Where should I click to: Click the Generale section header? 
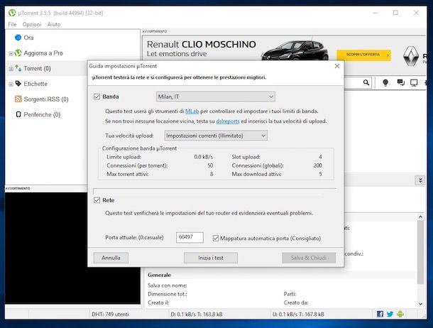(x=159, y=275)
